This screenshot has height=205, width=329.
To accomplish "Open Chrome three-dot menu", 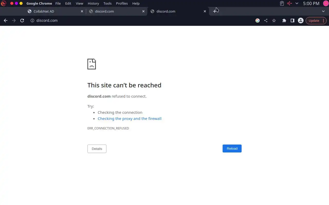I will tap(324, 20).
